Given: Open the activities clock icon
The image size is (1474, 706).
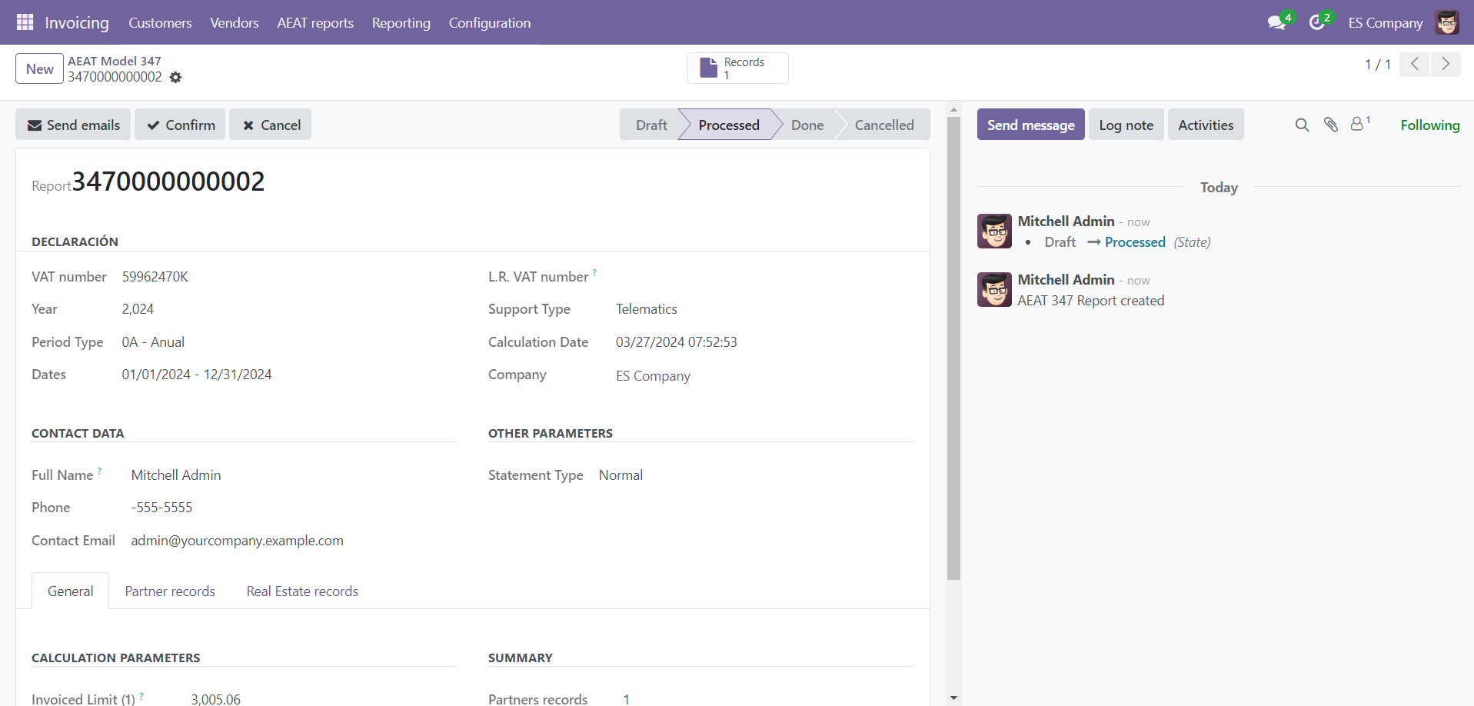Looking at the screenshot, I should [x=1317, y=22].
